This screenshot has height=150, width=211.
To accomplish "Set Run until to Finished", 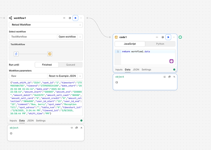I will [47, 65].
